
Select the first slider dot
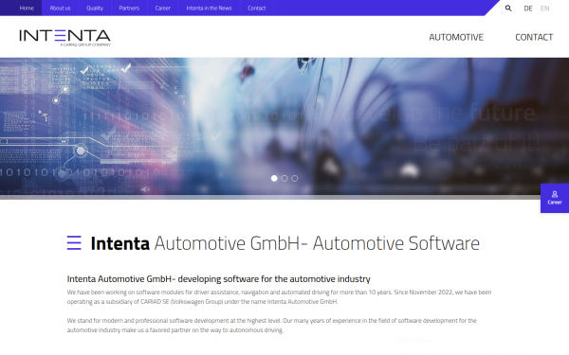(x=274, y=178)
